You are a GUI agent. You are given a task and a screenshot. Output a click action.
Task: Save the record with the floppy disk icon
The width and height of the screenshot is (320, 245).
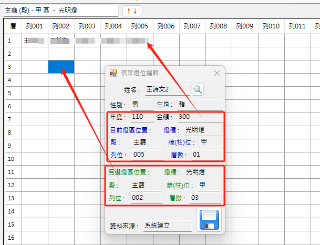click(x=208, y=219)
